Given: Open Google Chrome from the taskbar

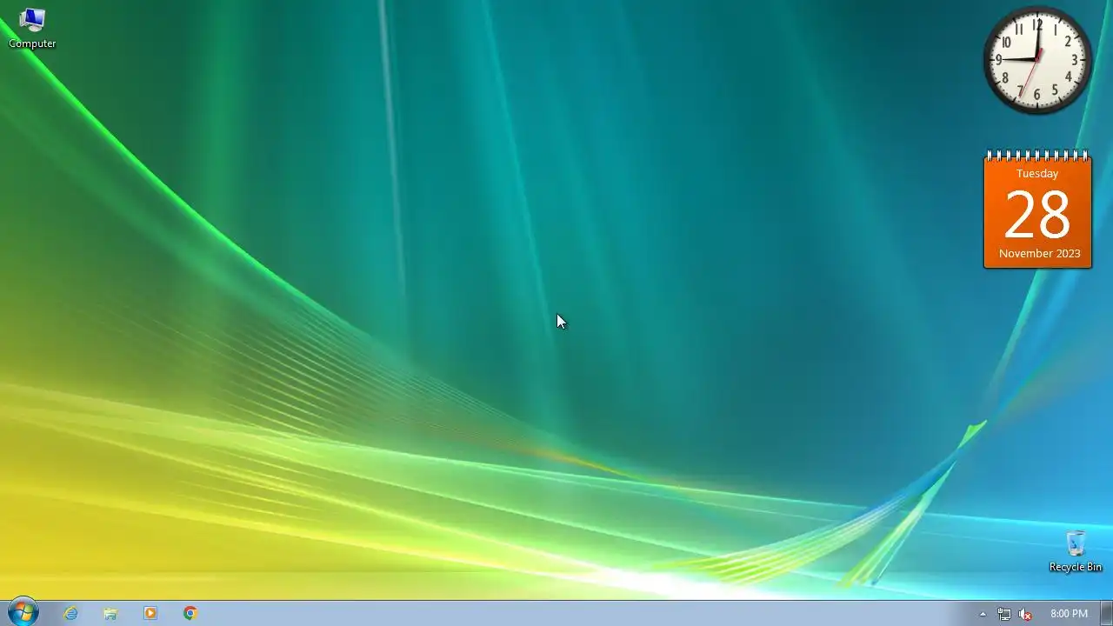Looking at the screenshot, I should click(x=190, y=613).
